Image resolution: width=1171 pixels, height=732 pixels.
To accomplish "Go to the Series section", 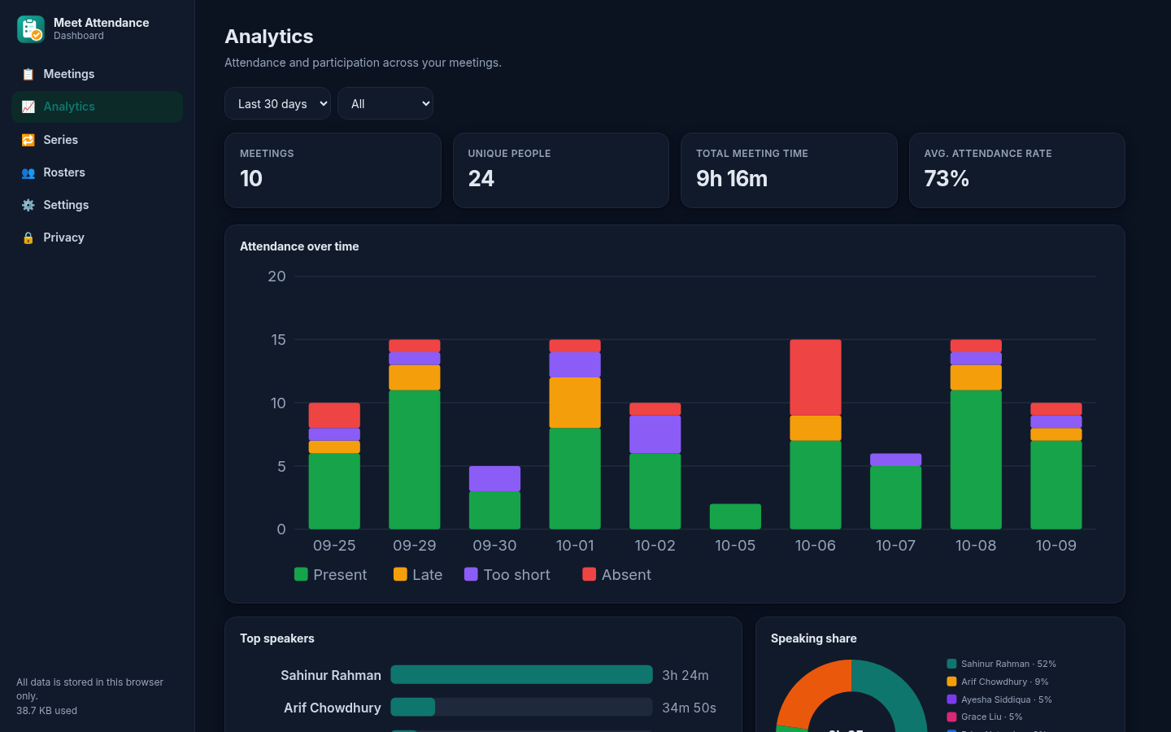I will click(x=97, y=140).
